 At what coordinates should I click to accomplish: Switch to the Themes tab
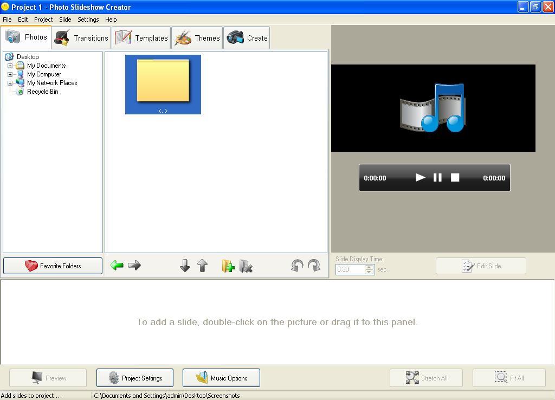point(197,37)
